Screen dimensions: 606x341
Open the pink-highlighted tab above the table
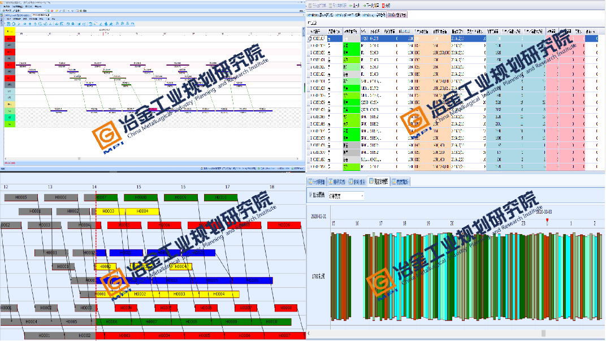(x=396, y=15)
